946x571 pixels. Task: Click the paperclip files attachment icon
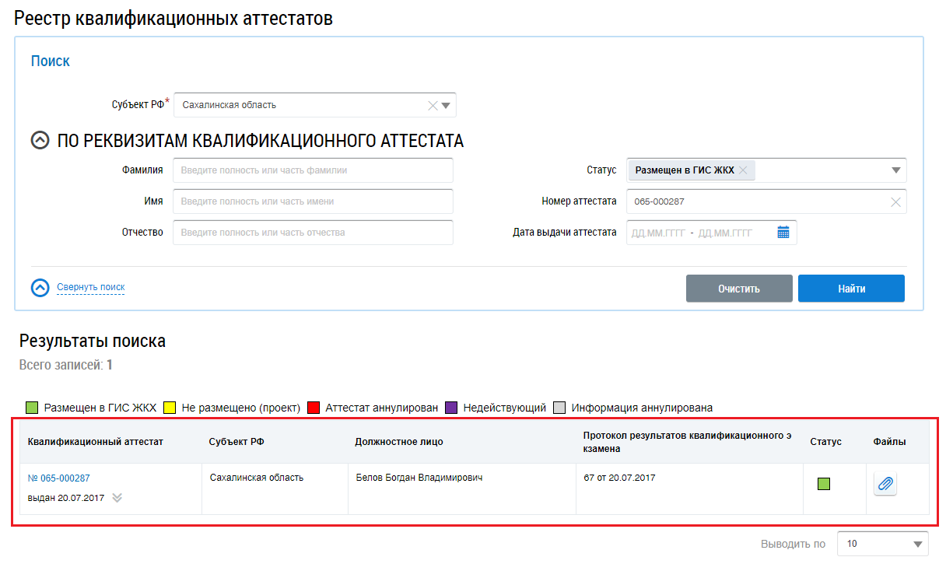[885, 485]
